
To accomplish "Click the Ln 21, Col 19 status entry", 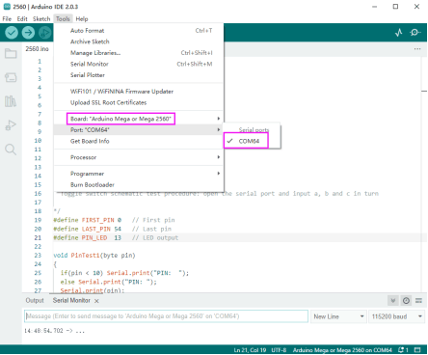I will tap(250, 350).
